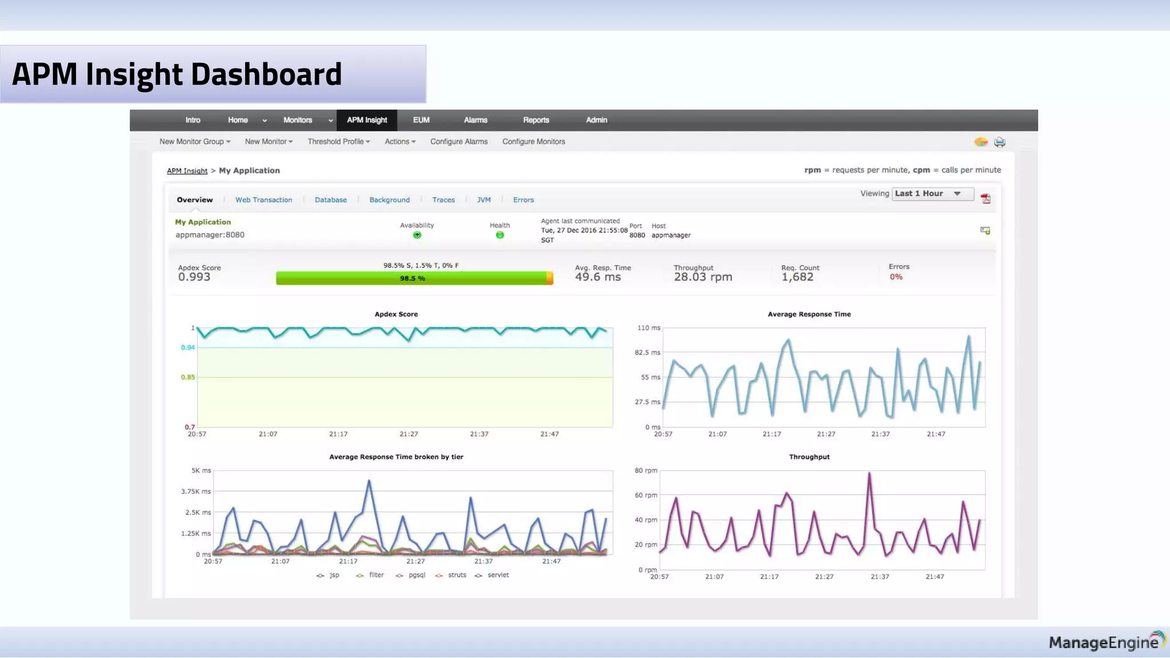Click the green Health status icon
Screen dimensions: 1170x658
[x=500, y=235]
